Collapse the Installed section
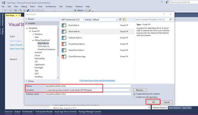This screenshot has width=198, height=115. click(x=26, y=23)
